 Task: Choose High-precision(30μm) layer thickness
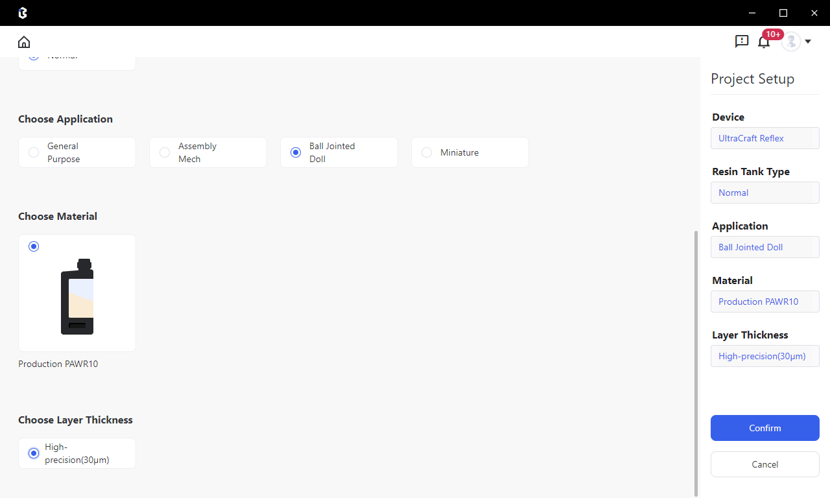pyautogui.click(x=34, y=453)
